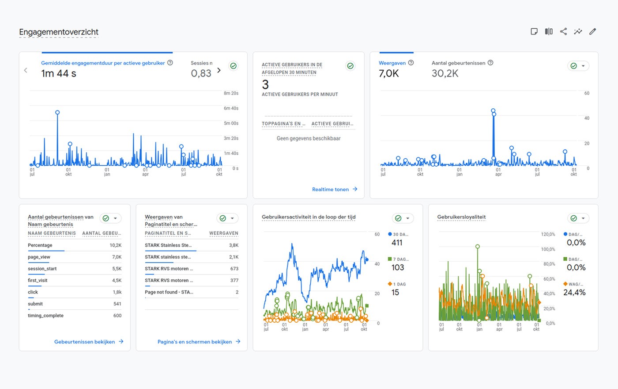Open data quality dropdown in Weergaven card
618x389 pixels.
[578, 66]
